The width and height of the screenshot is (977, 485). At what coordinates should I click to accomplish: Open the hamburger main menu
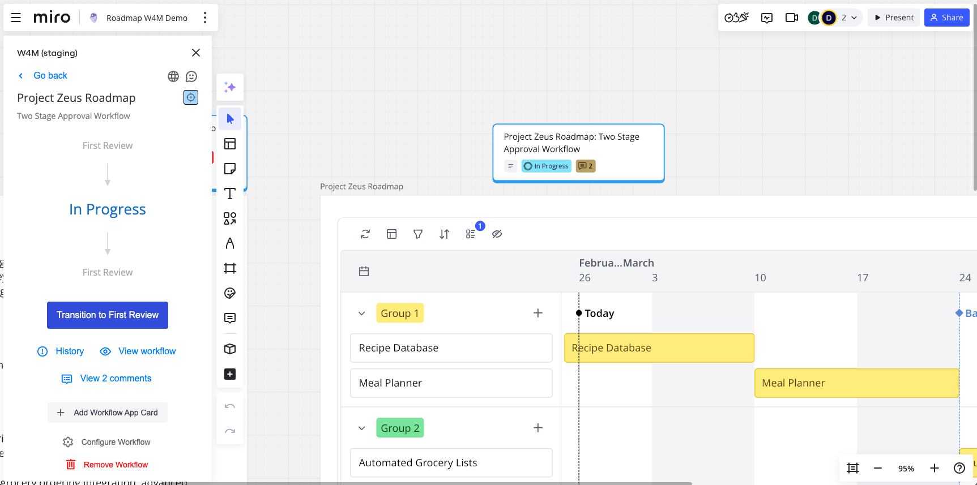(16, 18)
